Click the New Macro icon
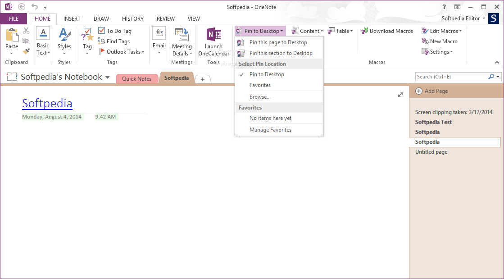Image resolution: width=504 pixels, height=279 pixels. click(425, 41)
